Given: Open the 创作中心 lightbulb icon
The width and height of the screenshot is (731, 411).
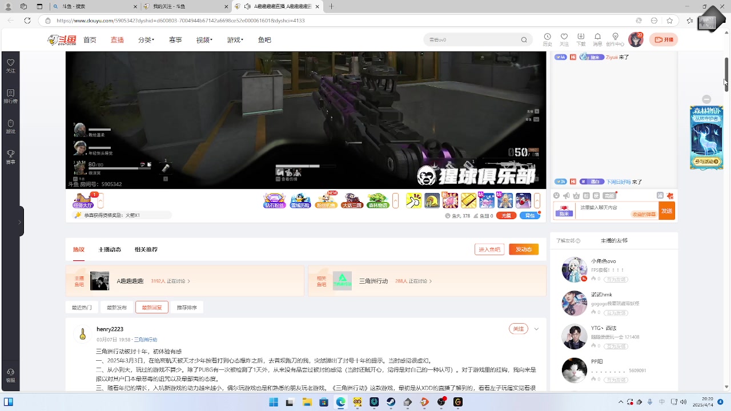Looking at the screenshot, I should click(x=615, y=39).
